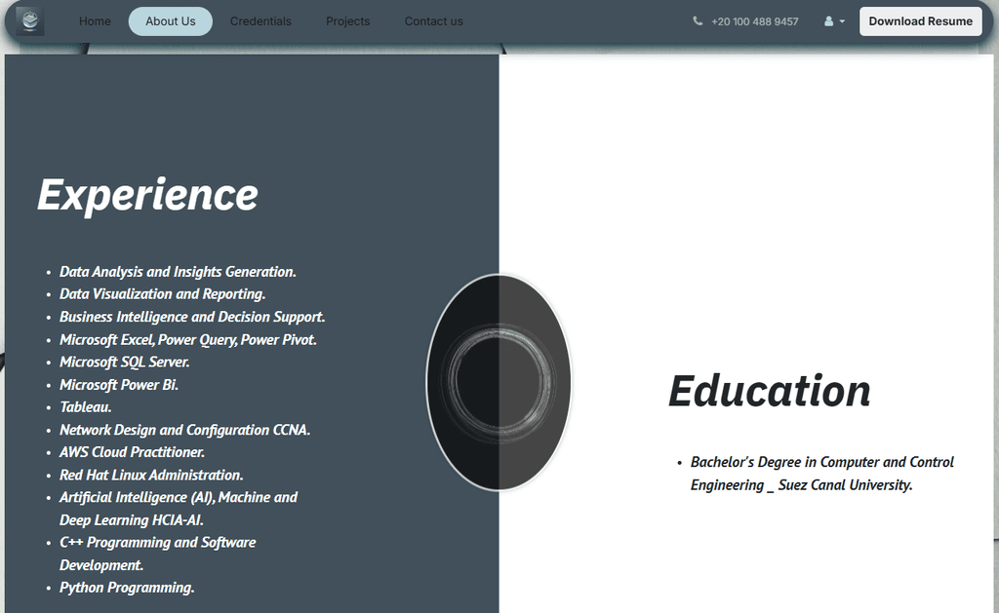The width and height of the screenshot is (999, 613).
Task: Click "Red Hat Linux Administration." item
Action: (x=151, y=476)
